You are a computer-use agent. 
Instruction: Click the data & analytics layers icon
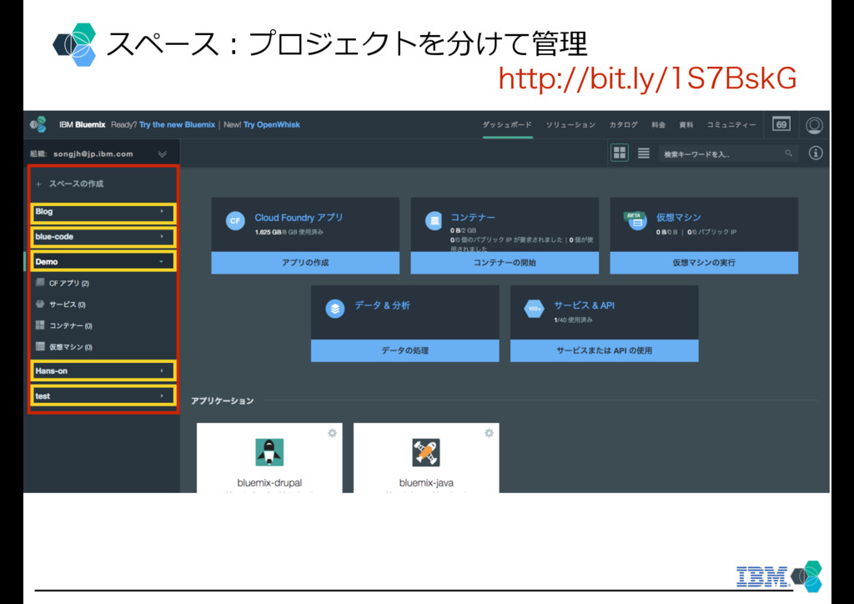point(335,309)
